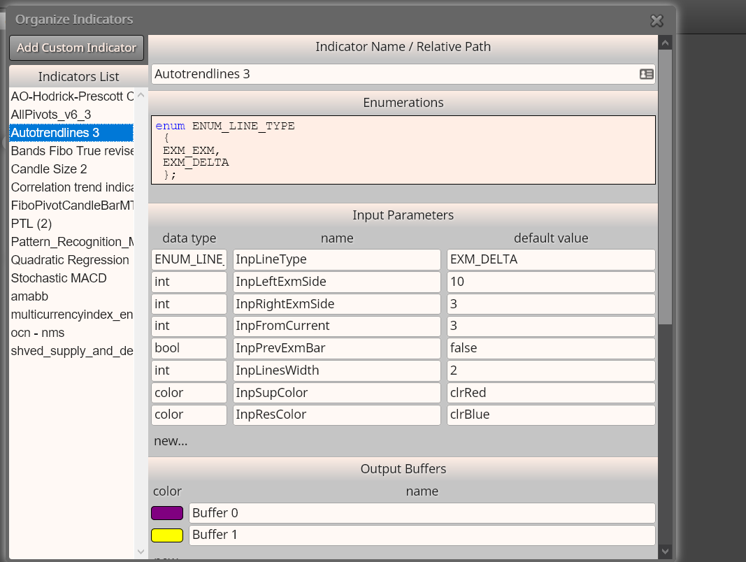Edit data type of InpLeftExmSide row
The image size is (746, 562).
pos(189,282)
